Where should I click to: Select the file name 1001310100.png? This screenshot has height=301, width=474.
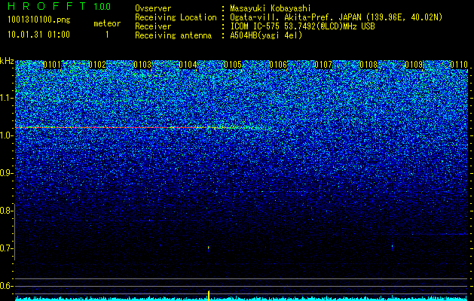coord(39,20)
